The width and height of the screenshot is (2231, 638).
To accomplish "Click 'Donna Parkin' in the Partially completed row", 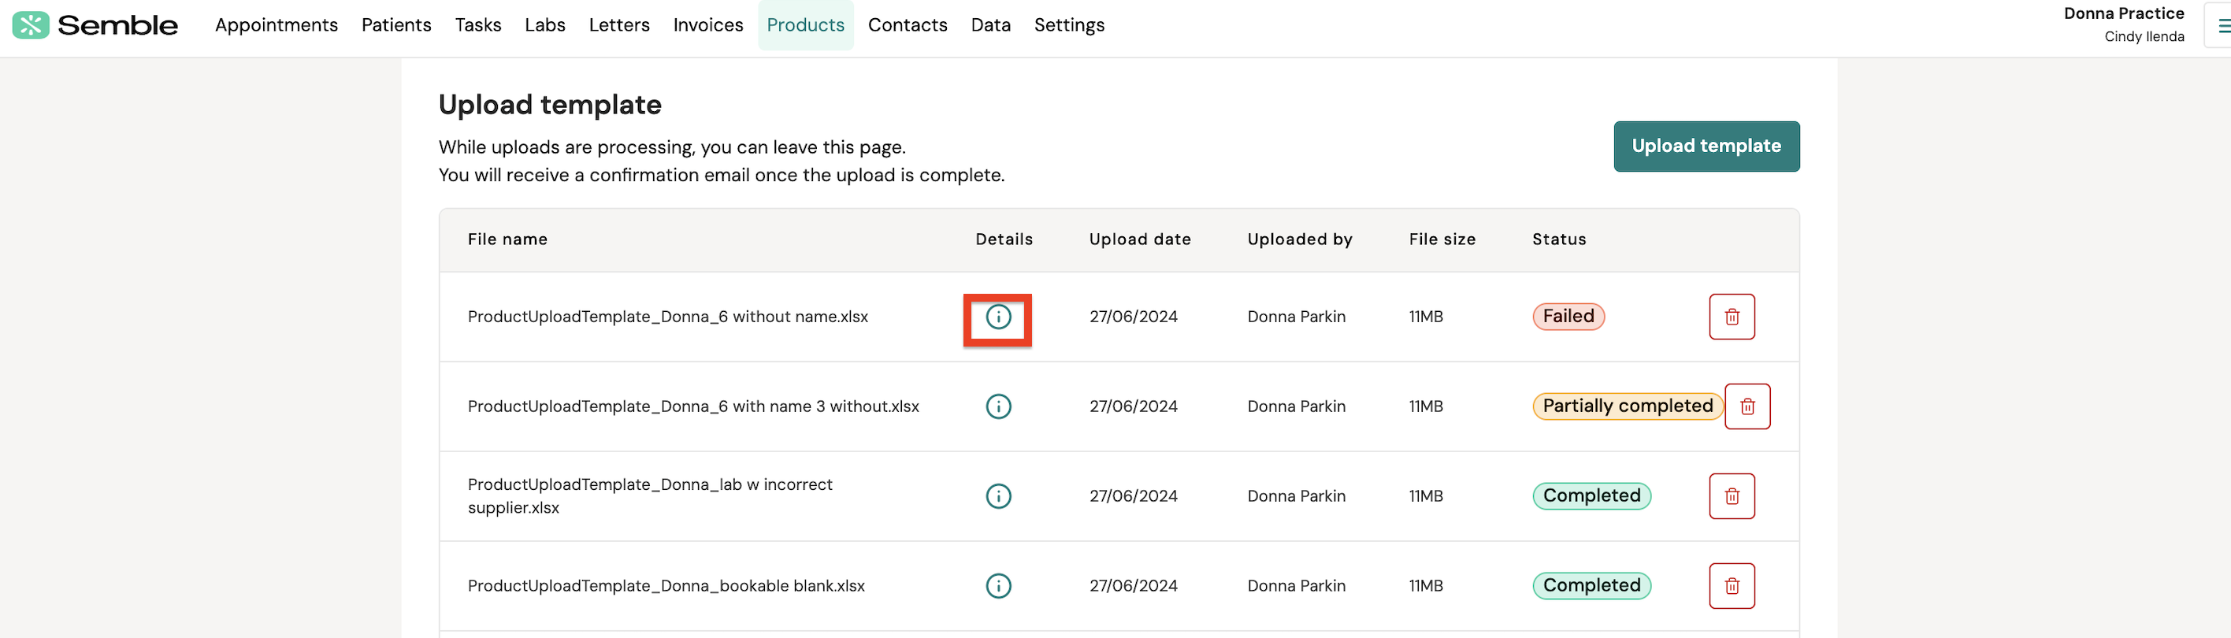I will tap(1296, 407).
